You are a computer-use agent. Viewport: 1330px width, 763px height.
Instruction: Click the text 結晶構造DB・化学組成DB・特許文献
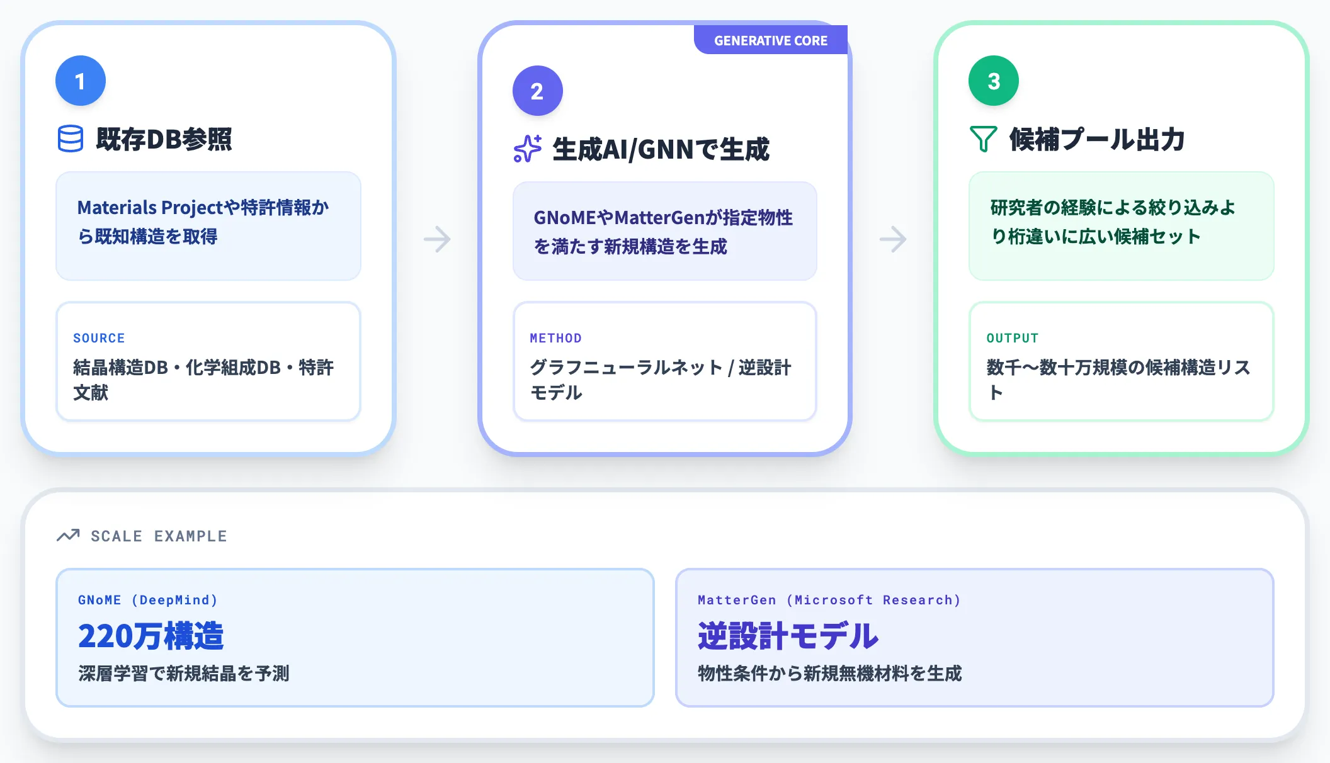(203, 380)
